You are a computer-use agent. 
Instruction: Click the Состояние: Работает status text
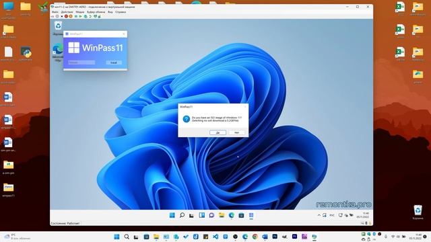tap(65, 223)
